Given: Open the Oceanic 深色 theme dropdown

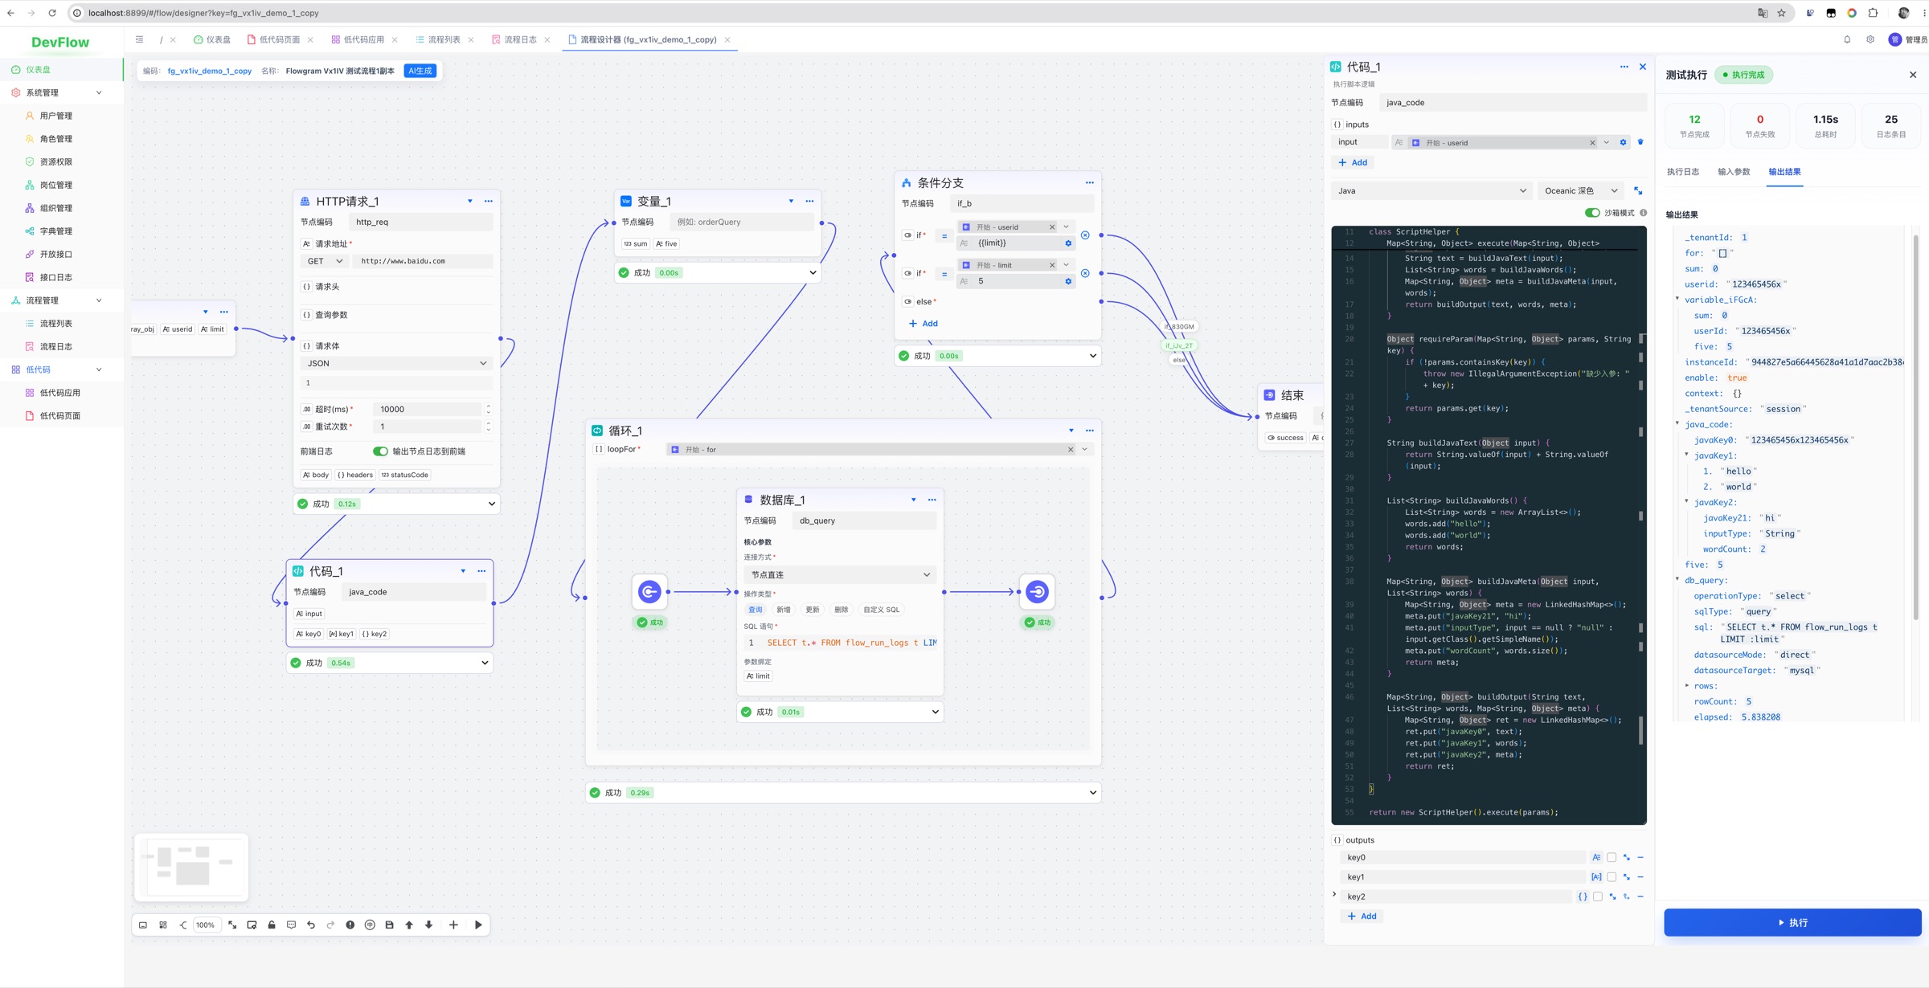Looking at the screenshot, I should pyautogui.click(x=1581, y=191).
